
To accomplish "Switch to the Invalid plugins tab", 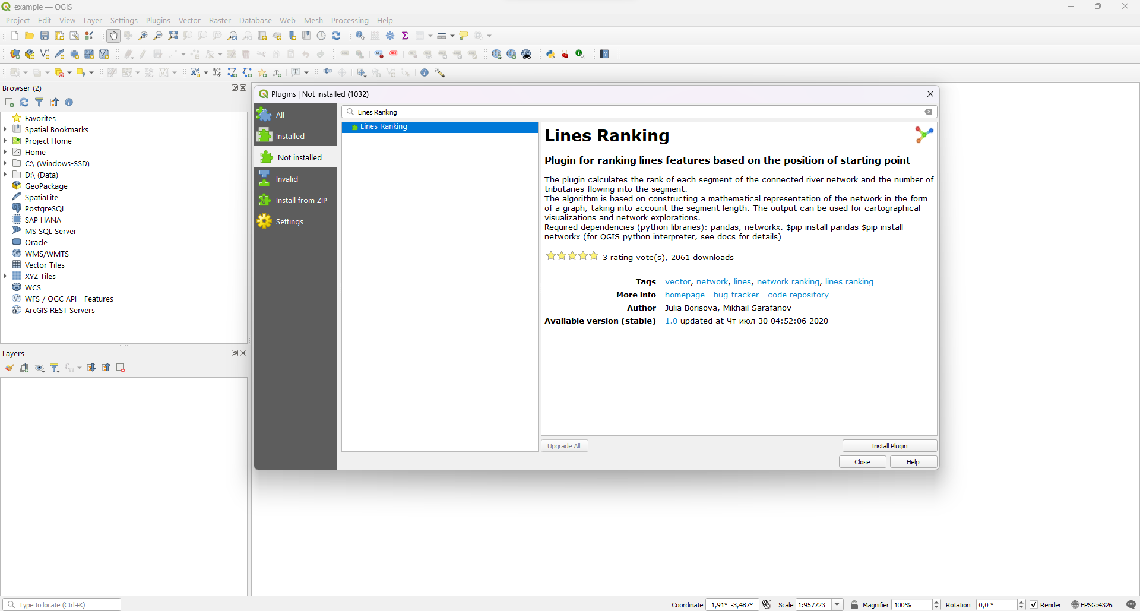I will click(x=296, y=179).
